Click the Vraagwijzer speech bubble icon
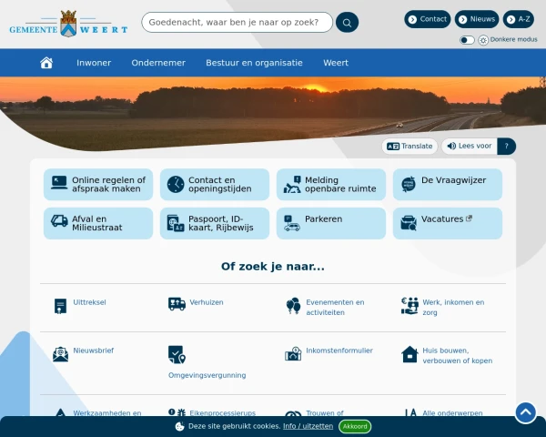546x437 pixels. click(x=409, y=184)
